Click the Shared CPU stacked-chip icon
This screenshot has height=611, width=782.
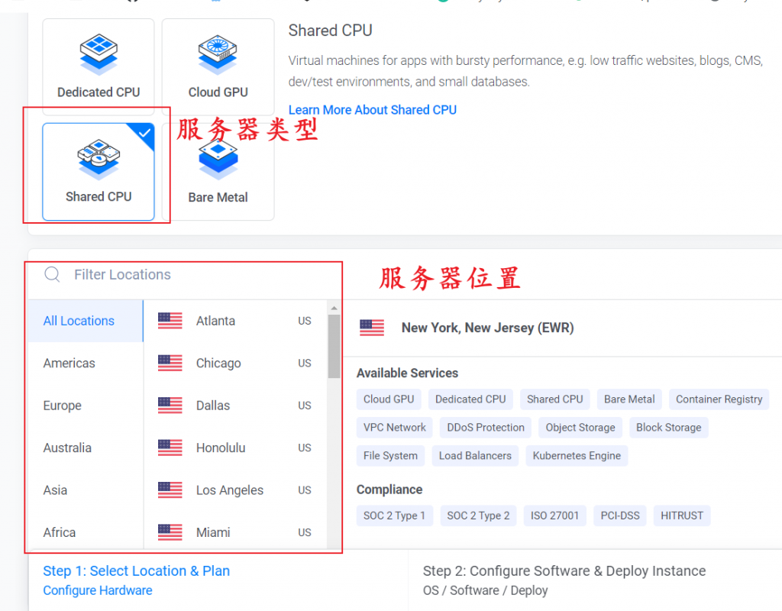(99, 159)
